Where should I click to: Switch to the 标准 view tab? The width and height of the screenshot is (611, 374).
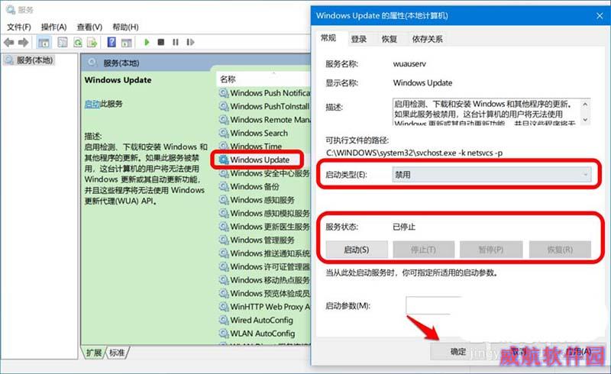117,353
